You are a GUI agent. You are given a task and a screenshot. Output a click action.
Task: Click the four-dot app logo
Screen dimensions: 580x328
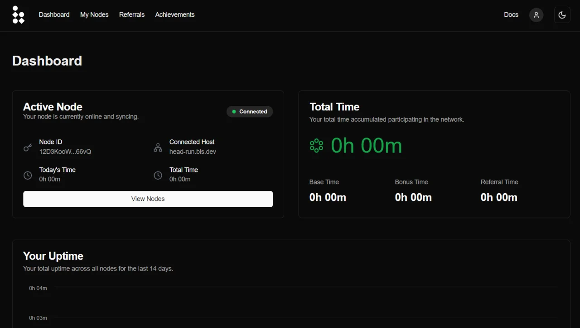(x=18, y=15)
